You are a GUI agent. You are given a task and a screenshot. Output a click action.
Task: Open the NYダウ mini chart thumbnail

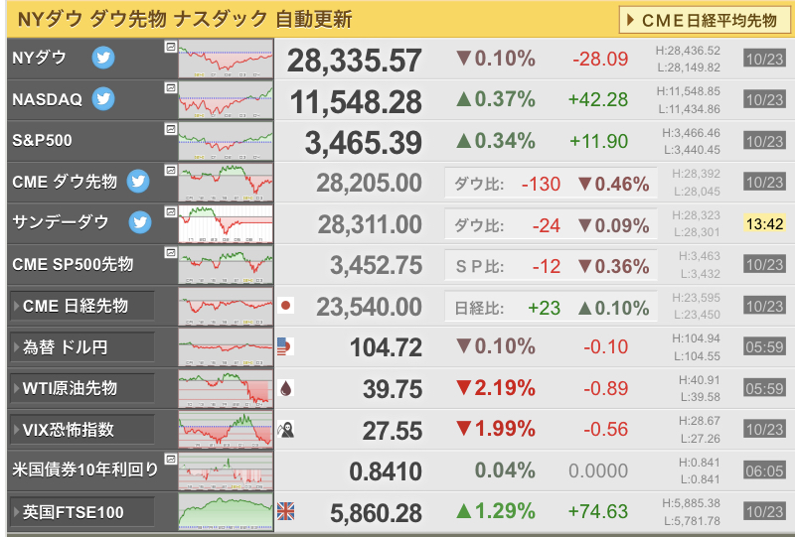click(226, 59)
